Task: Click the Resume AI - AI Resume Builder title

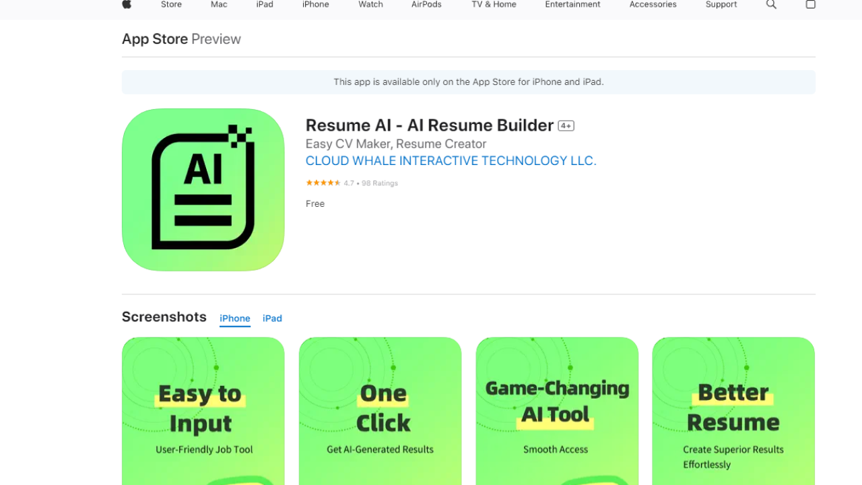Action: pos(430,125)
